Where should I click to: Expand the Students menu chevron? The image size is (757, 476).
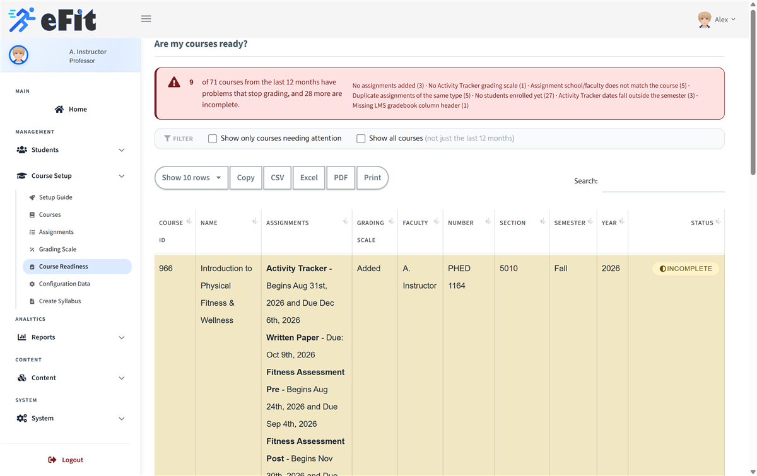tap(122, 150)
